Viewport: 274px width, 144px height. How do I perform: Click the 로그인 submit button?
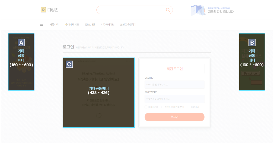[x=174, y=117]
